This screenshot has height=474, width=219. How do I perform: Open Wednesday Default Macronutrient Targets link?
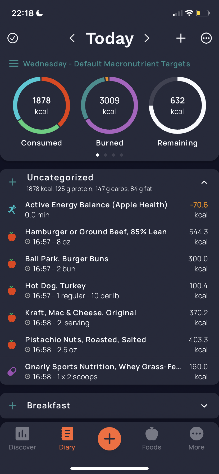(107, 64)
